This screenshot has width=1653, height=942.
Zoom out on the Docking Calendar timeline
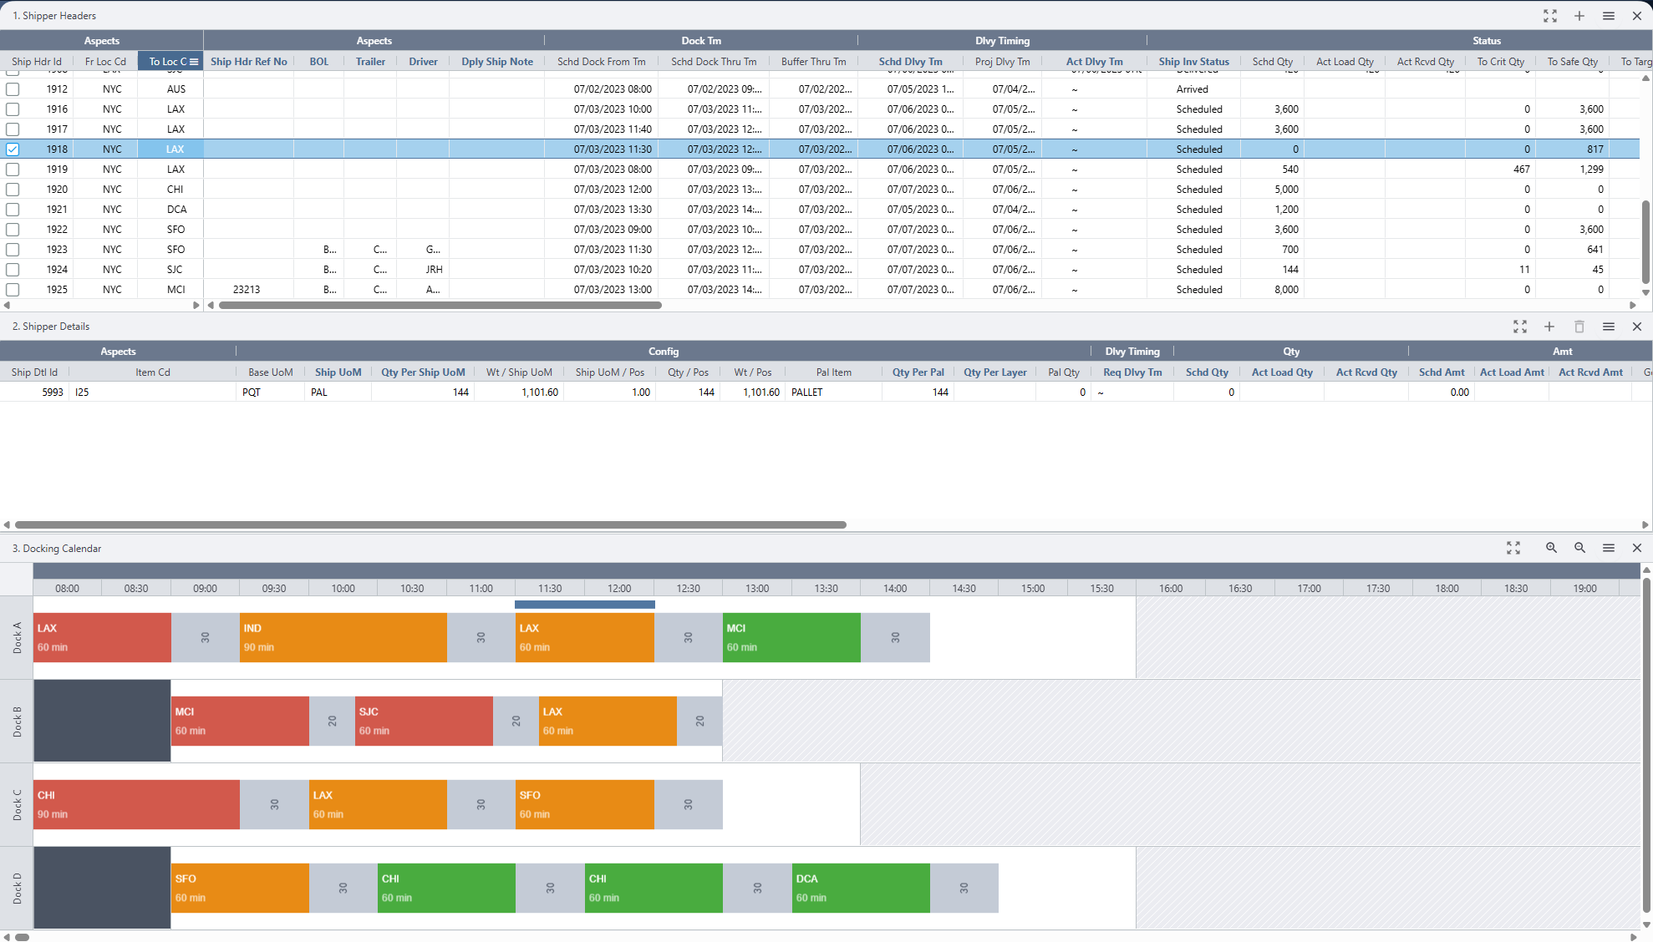pos(1579,548)
